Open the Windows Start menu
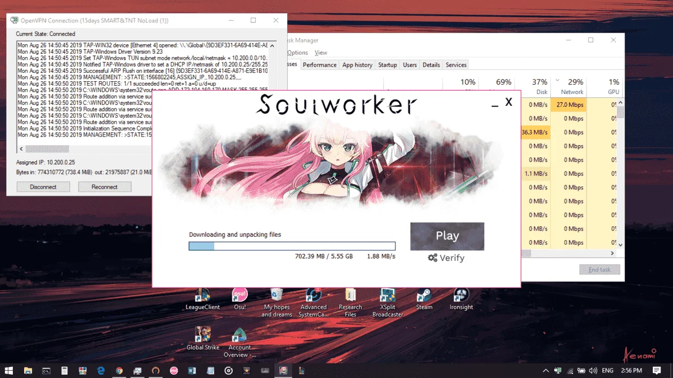 click(x=9, y=370)
